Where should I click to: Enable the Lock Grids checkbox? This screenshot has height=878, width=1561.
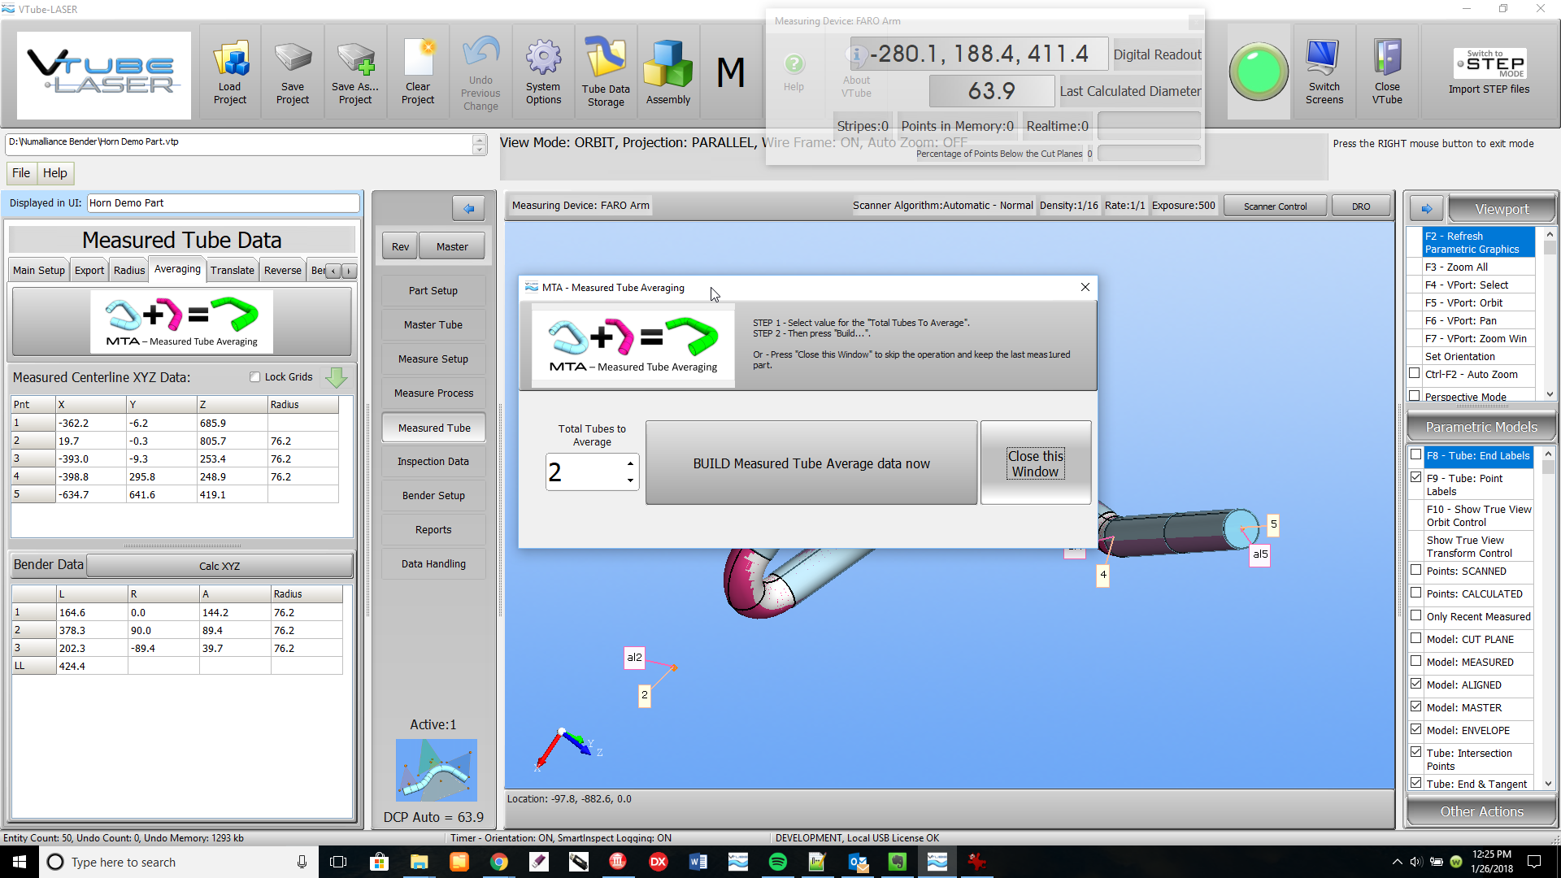(x=255, y=377)
